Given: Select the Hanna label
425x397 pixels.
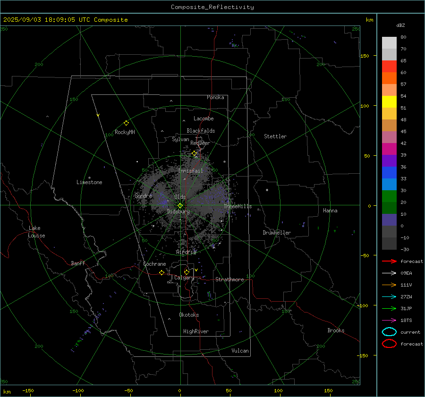Looking at the screenshot, I should click(330, 211).
